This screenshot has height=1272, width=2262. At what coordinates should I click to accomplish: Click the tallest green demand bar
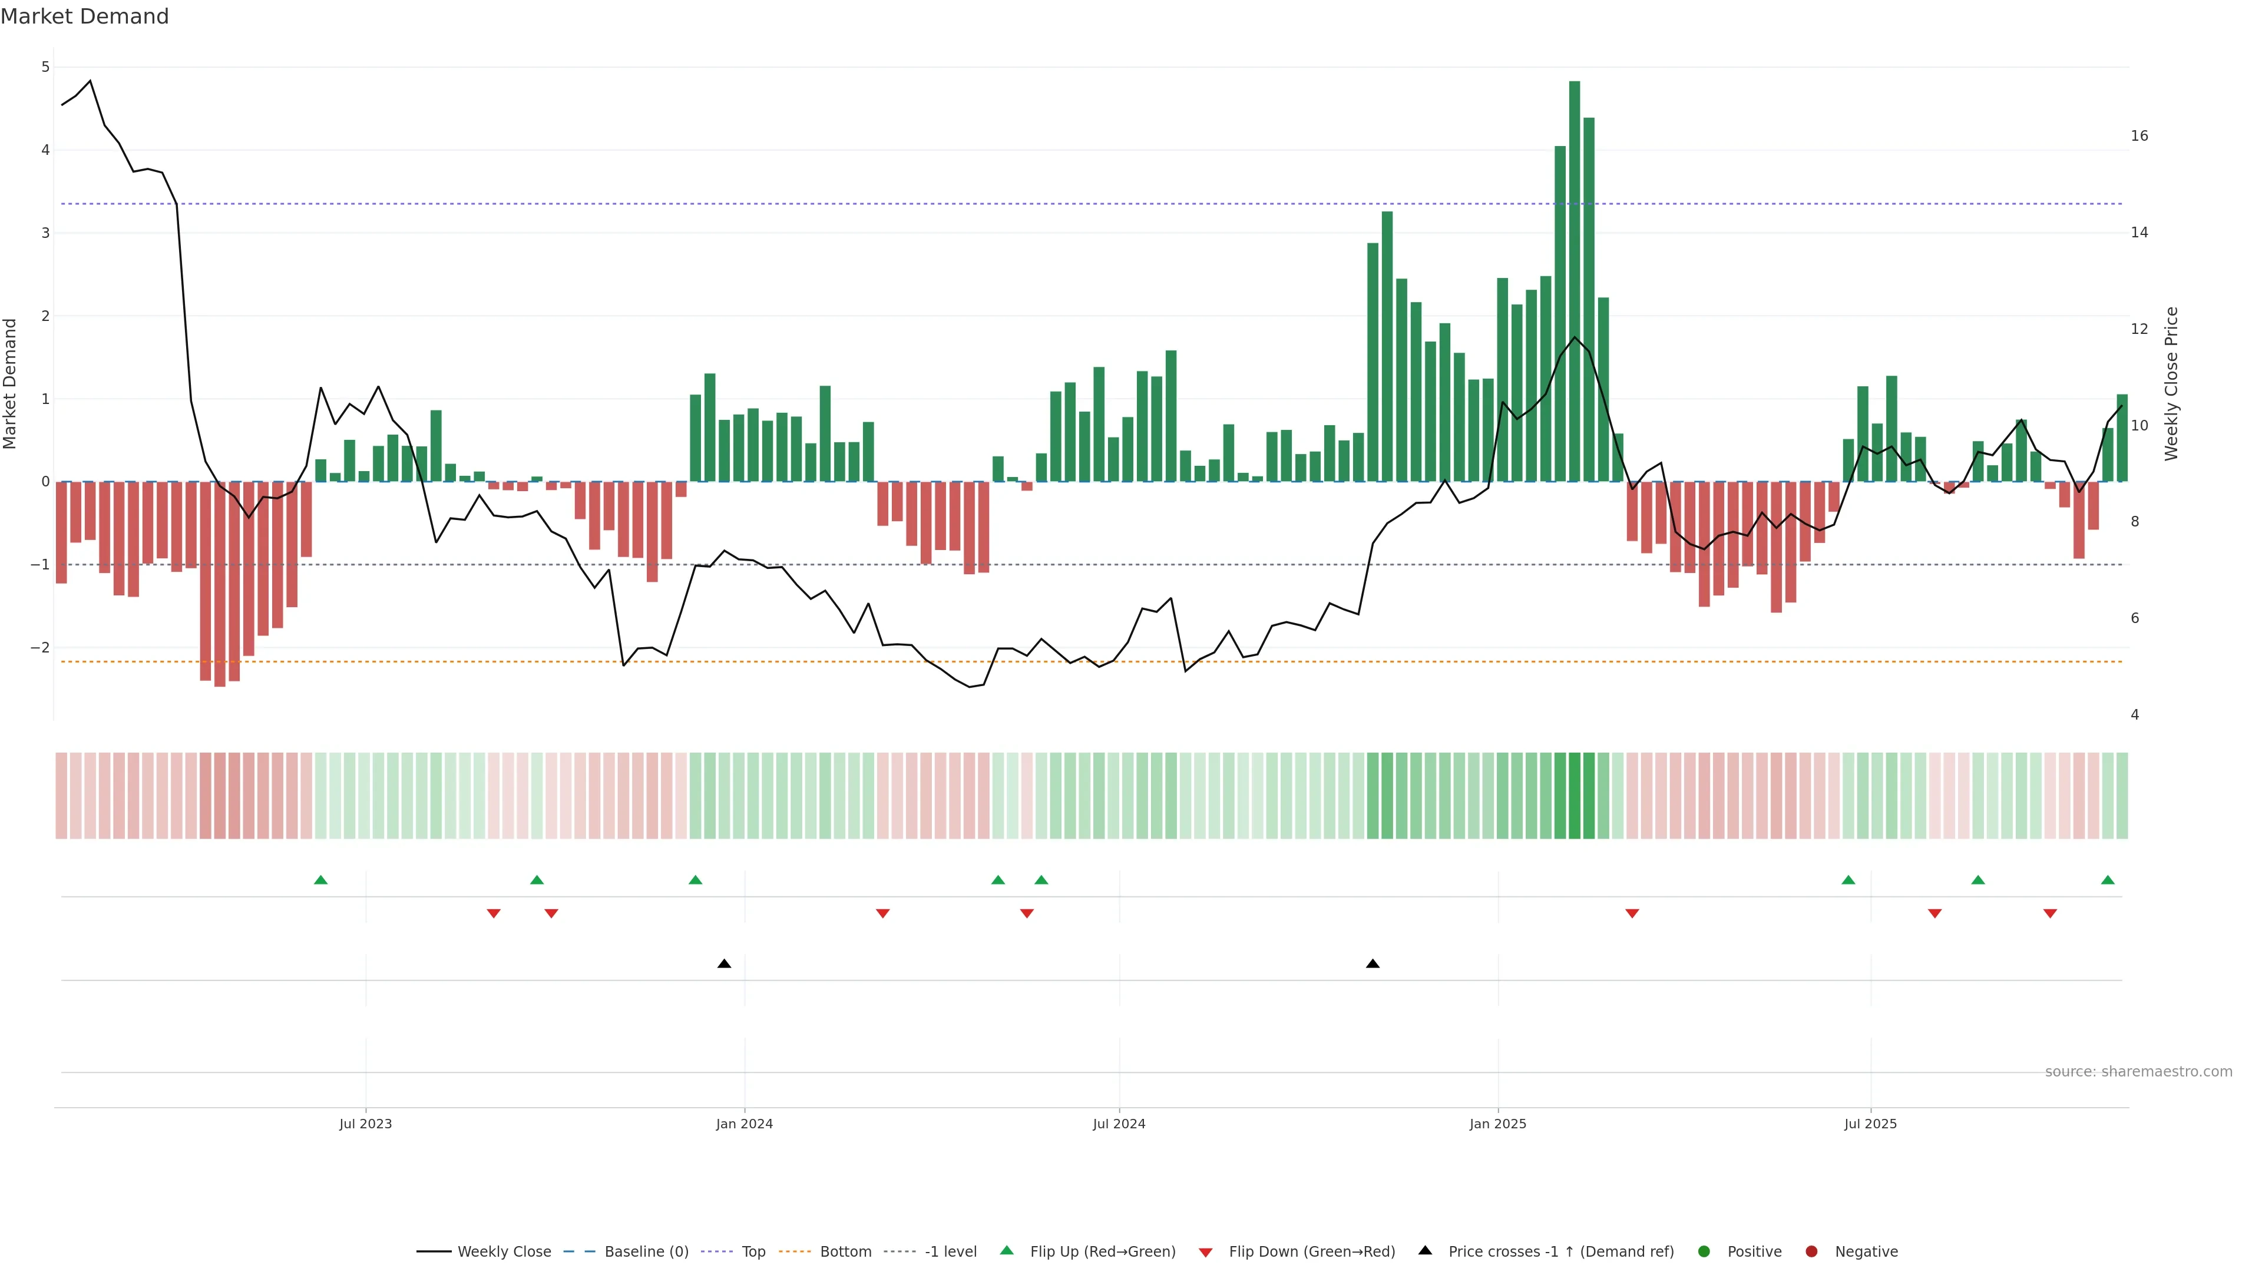[1575, 281]
